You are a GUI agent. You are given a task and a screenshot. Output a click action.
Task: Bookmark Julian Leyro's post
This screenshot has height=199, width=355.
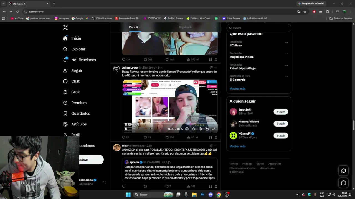[x=211, y=137]
